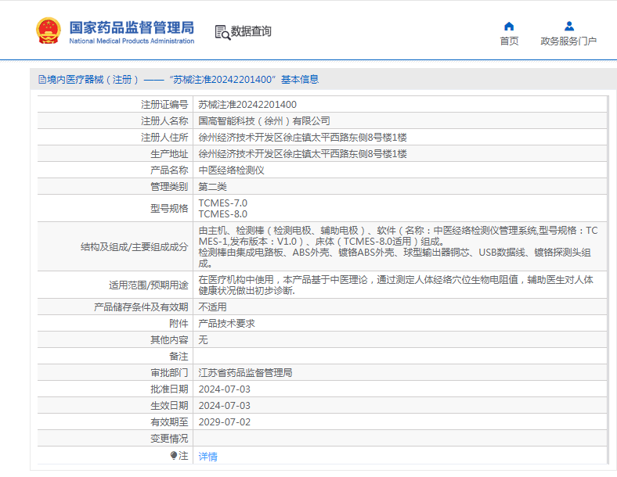Image resolution: width=617 pixels, height=477 pixels.
Task: Click the 审批部门 row label
Action: 169,372
